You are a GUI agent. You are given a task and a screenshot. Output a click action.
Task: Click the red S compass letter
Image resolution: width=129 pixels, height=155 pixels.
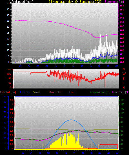click(123, 79)
